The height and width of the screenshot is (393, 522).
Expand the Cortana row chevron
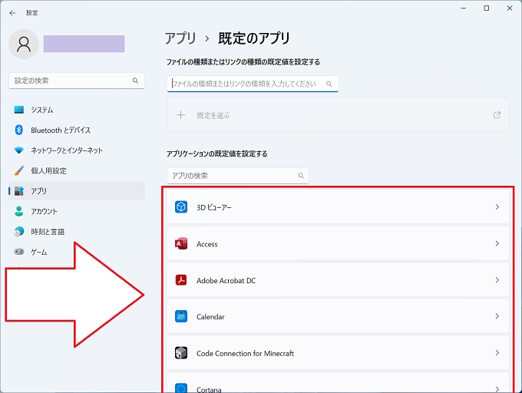497,389
